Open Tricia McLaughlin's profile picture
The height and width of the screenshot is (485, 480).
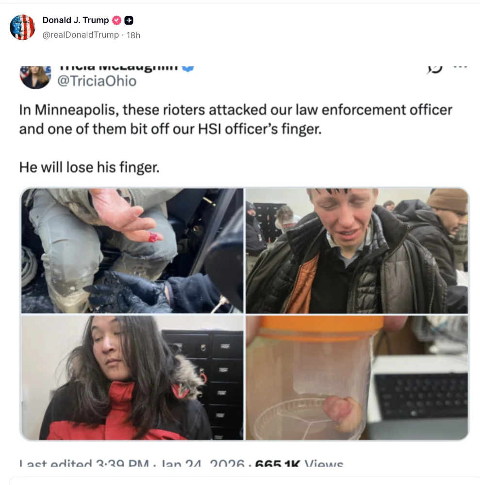click(35, 77)
